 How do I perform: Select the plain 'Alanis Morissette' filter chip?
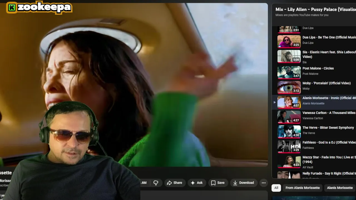(340, 188)
